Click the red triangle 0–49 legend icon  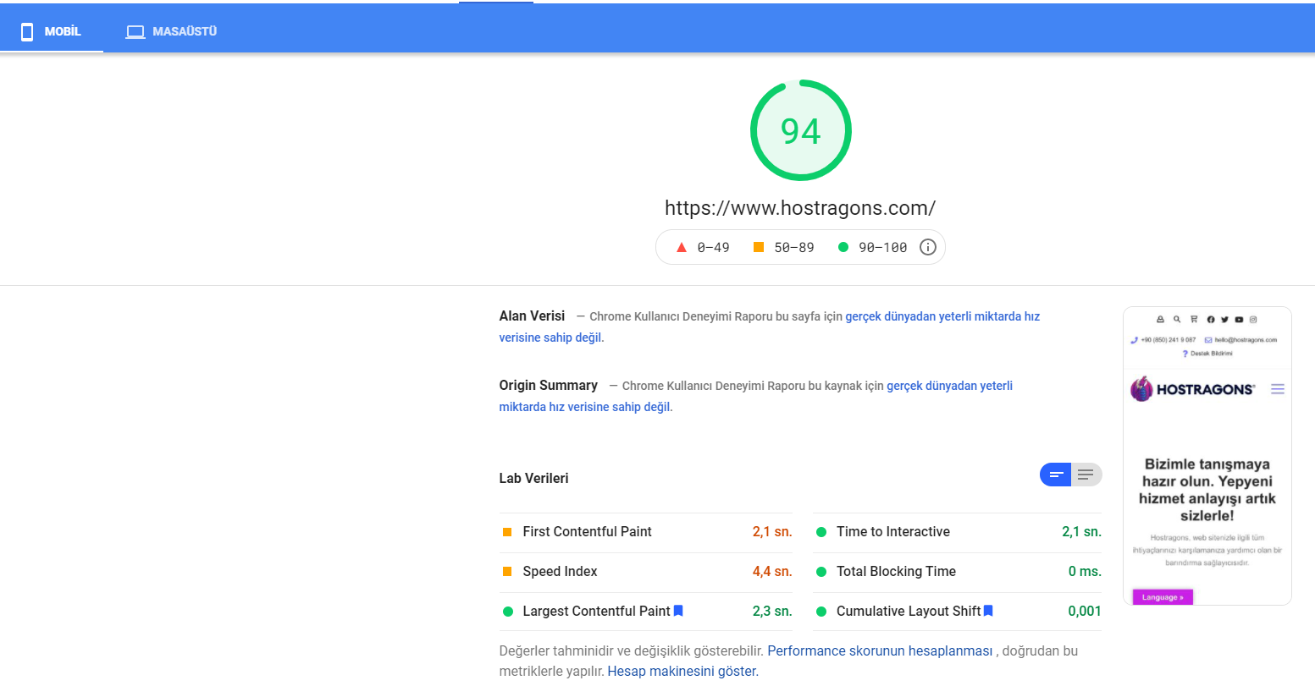click(x=682, y=247)
